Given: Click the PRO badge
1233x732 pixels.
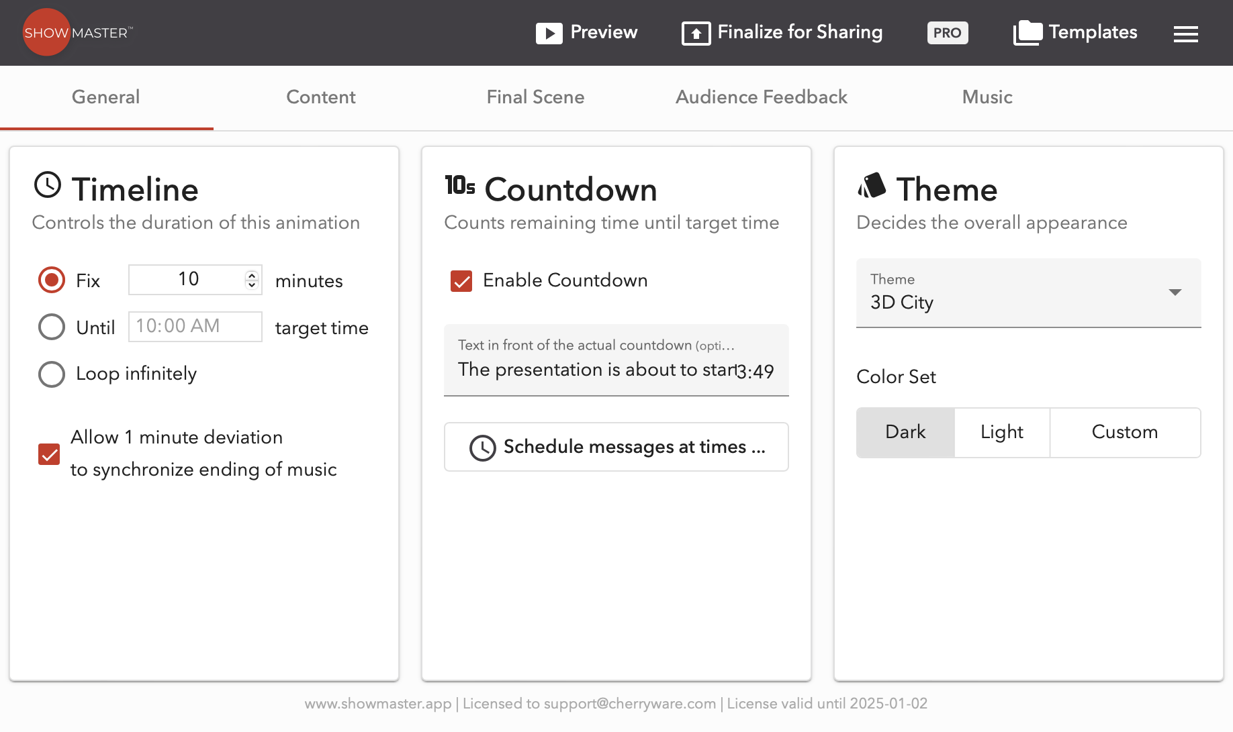Looking at the screenshot, I should pyautogui.click(x=947, y=33).
